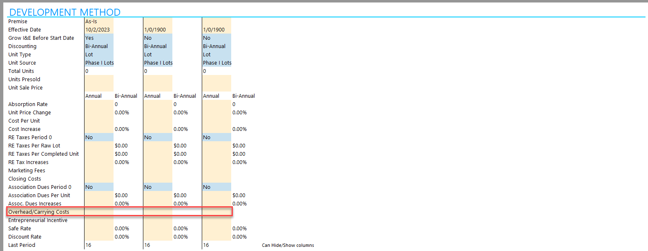Select Last Period 16 in third scenario
The image size is (648, 251).
pos(216,245)
